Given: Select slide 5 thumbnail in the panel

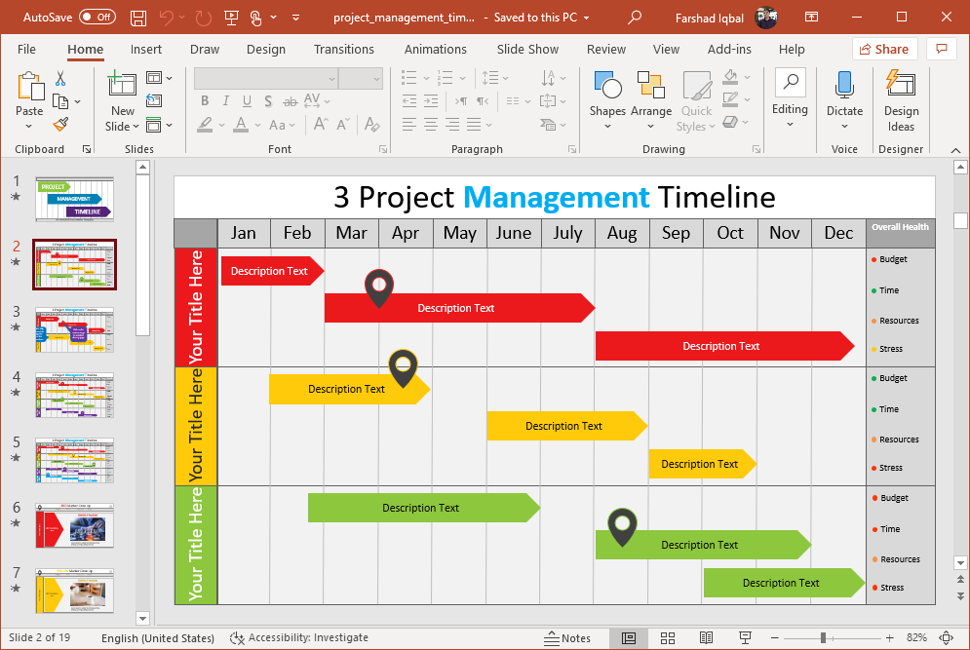Looking at the screenshot, I should (x=74, y=460).
